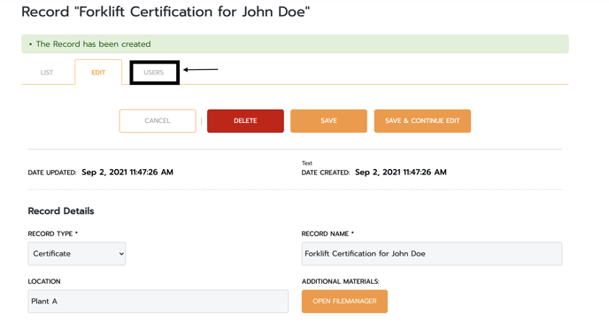The width and height of the screenshot is (609, 322).
Task: Click the DATE UPDATED label
Action: click(x=52, y=172)
